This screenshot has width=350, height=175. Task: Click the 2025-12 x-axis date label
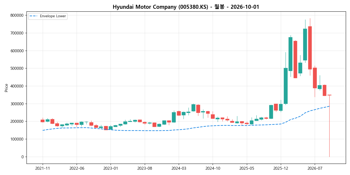tap(281, 169)
